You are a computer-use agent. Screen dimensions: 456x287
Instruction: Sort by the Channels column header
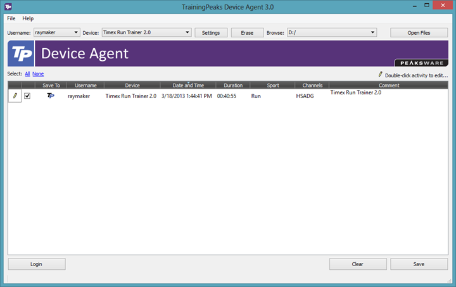[312, 85]
